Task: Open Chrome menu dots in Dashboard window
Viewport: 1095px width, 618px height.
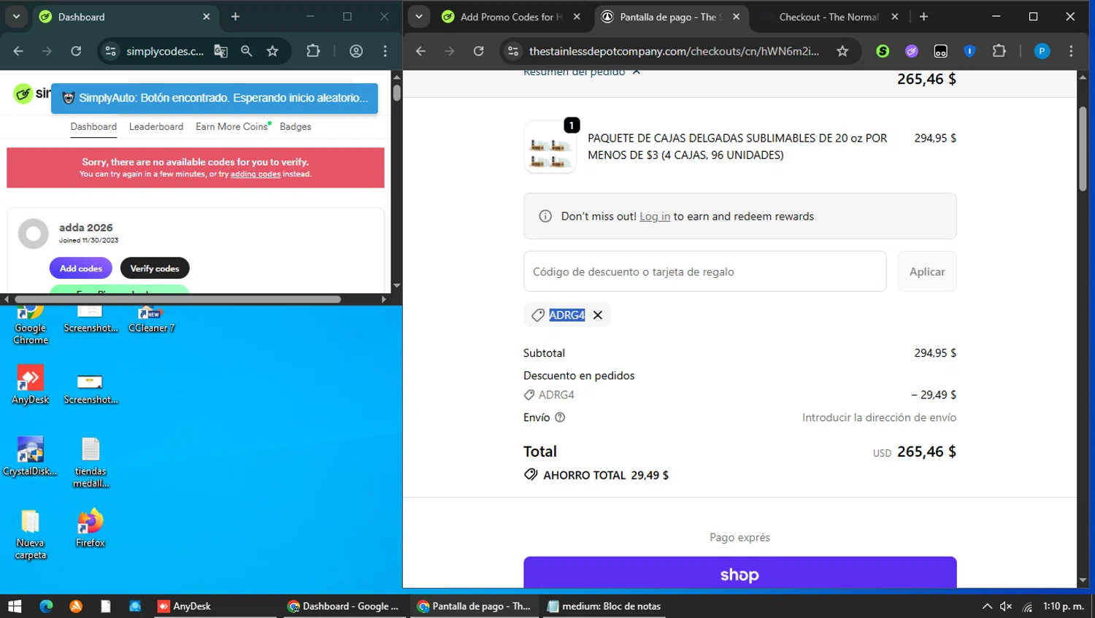Action: pyautogui.click(x=385, y=51)
